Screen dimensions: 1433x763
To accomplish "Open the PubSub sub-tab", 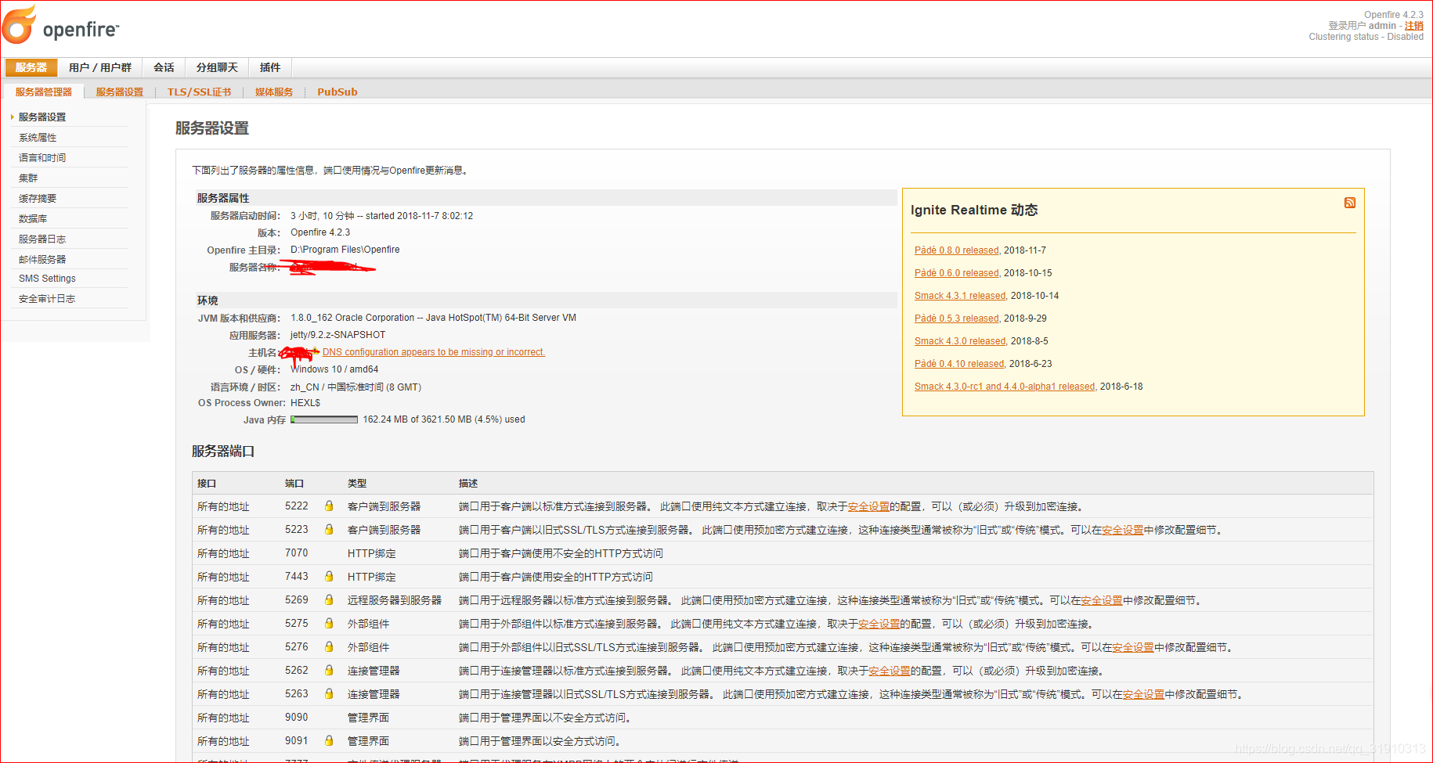I will coord(337,92).
